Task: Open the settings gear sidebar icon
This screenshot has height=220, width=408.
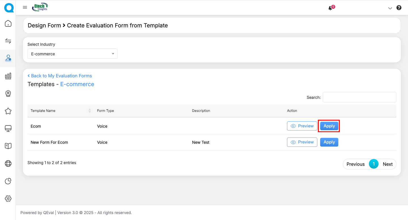Action: [8, 199]
